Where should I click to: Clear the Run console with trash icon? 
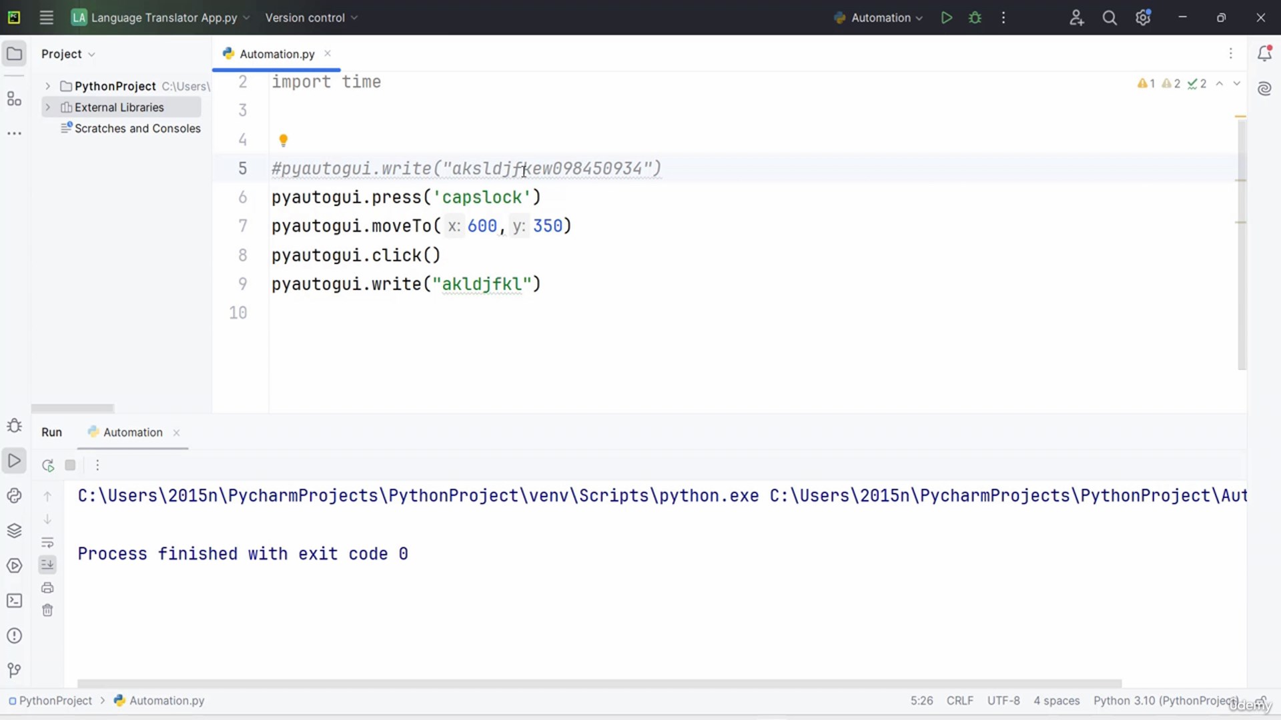(47, 610)
